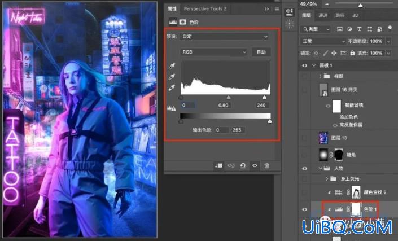The image size is (398, 241).
Task: Show the 图层 13 layer
Action: point(305,138)
